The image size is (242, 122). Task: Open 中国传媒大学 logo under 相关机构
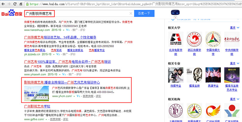pos(194,111)
